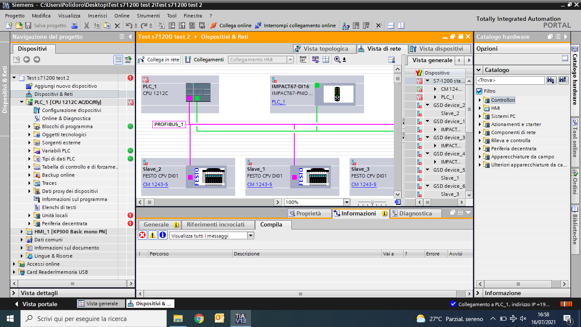Click the Collegamenti button

tap(205, 60)
